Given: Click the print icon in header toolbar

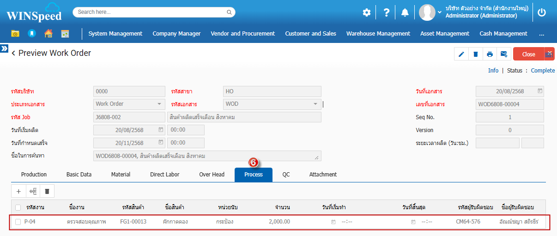Looking at the screenshot, I should tap(490, 54).
